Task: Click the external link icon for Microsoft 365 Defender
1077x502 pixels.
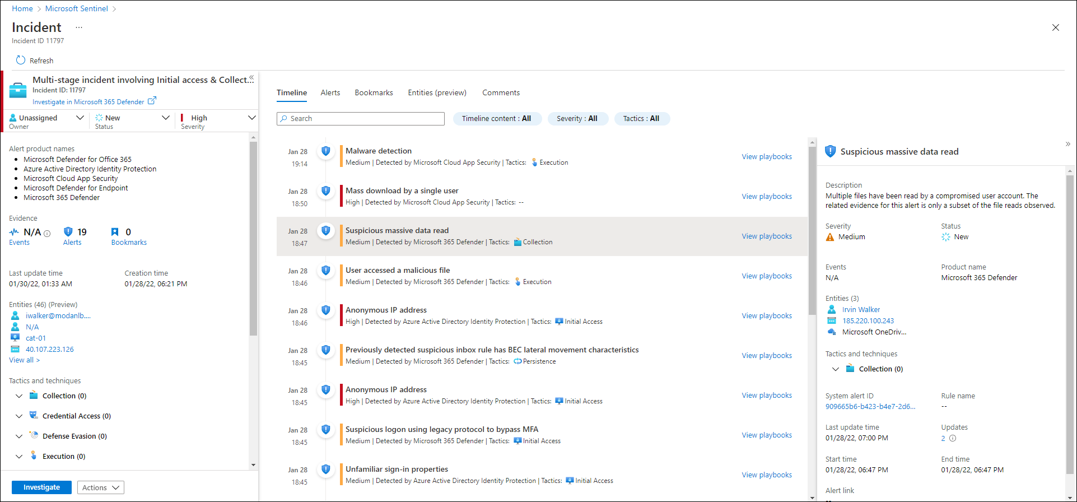Action: pyautogui.click(x=152, y=101)
